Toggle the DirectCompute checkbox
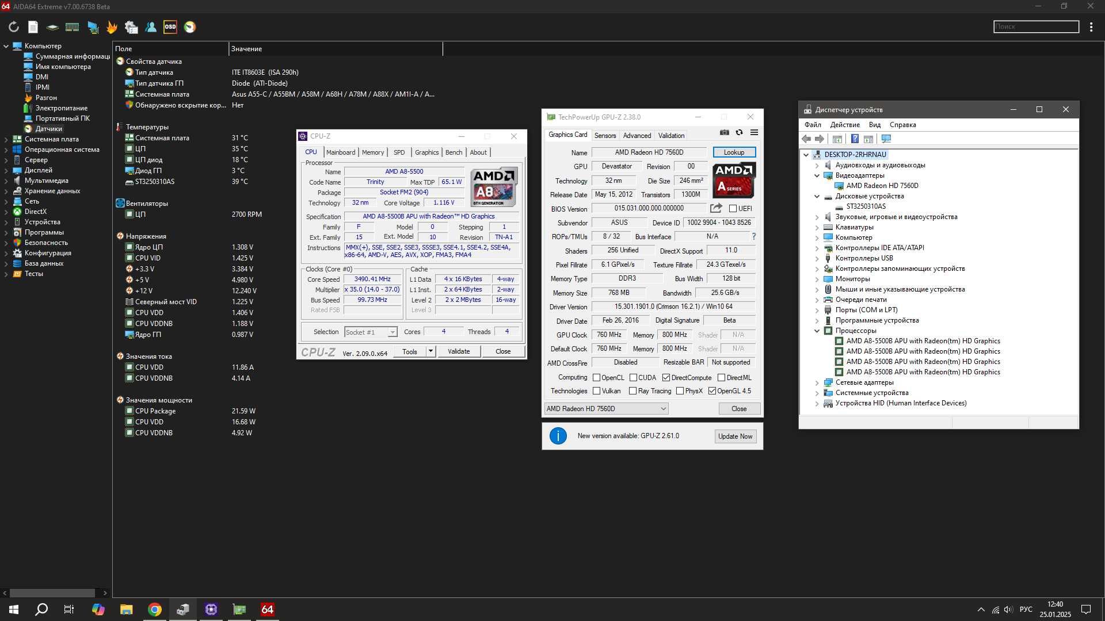Image resolution: width=1105 pixels, height=621 pixels. (666, 378)
